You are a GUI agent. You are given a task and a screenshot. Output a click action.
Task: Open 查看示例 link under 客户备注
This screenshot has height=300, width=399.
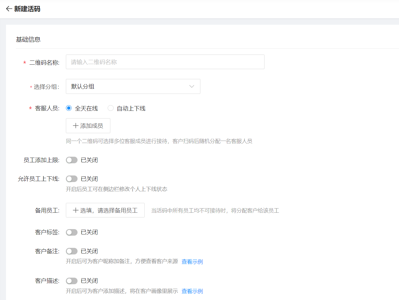coord(192,262)
